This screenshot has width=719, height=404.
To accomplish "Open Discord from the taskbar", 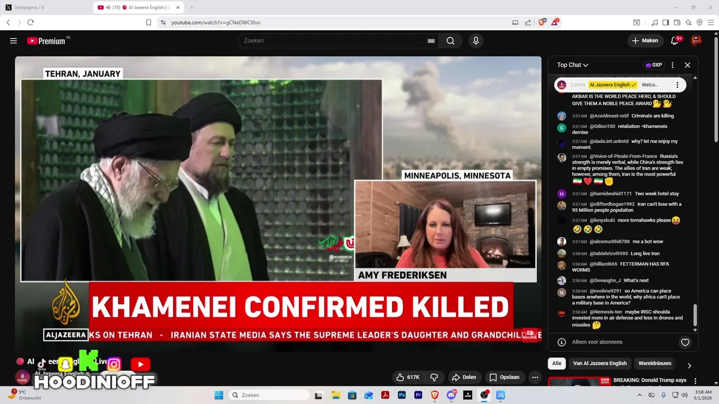I will click(x=451, y=395).
